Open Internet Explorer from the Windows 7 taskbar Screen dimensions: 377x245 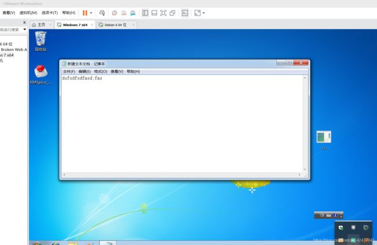[56, 243]
